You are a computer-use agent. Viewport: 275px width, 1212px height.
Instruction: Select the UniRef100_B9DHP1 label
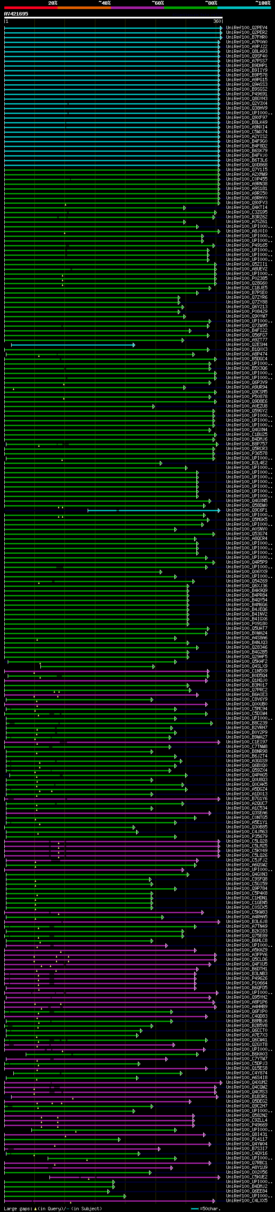(247, 65)
